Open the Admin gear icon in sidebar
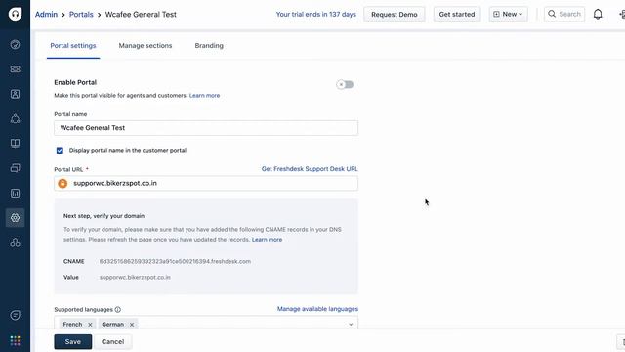625x352 pixels. coord(16,218)
